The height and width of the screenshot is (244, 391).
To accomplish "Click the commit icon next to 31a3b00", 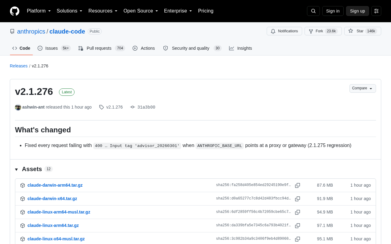I will tap(133, 107).
